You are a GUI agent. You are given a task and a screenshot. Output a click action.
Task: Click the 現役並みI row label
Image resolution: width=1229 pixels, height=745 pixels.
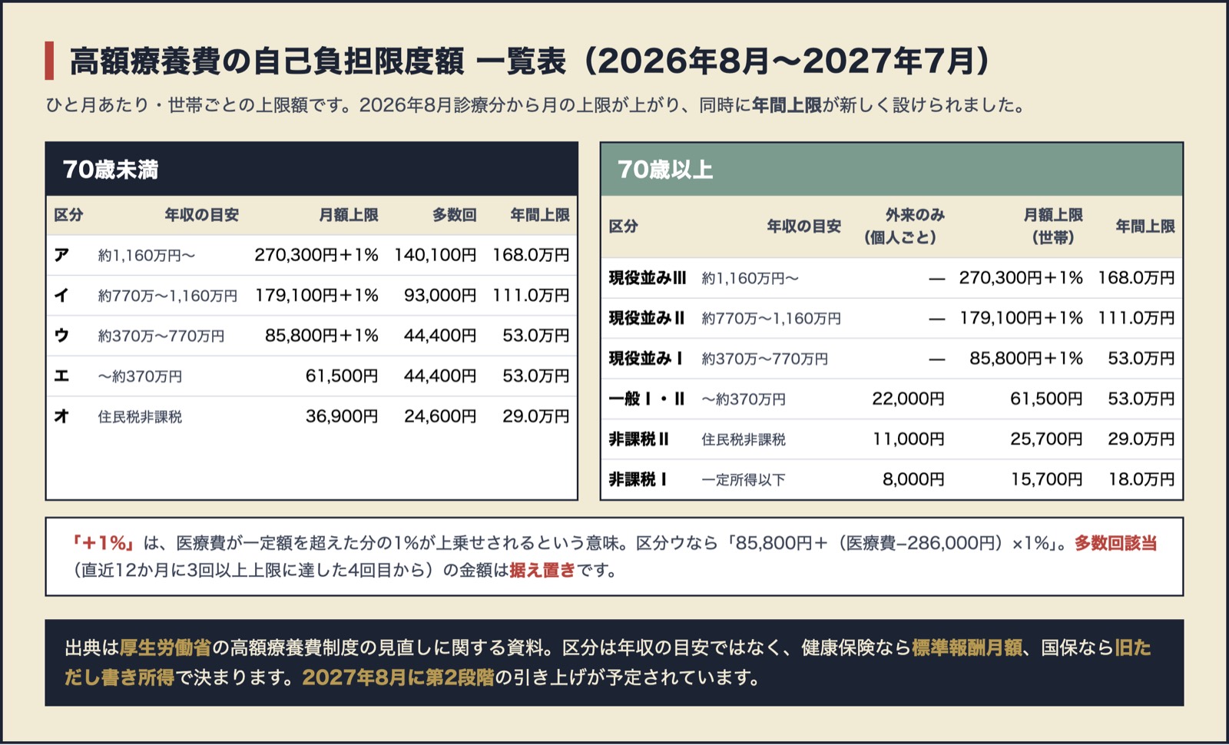645,359
